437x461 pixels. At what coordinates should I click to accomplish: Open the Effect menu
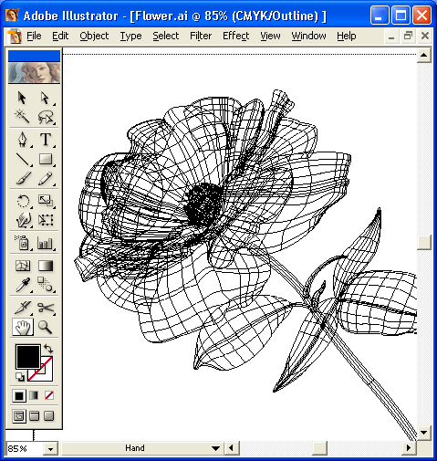[236, 36]
